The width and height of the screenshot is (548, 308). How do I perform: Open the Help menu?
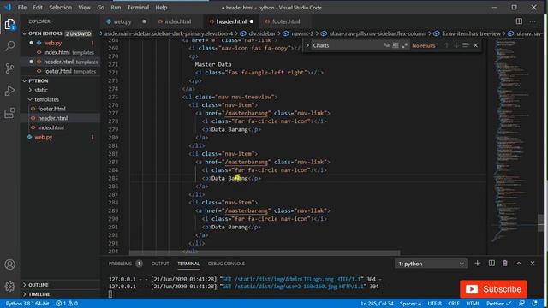(x=161, y=8)
